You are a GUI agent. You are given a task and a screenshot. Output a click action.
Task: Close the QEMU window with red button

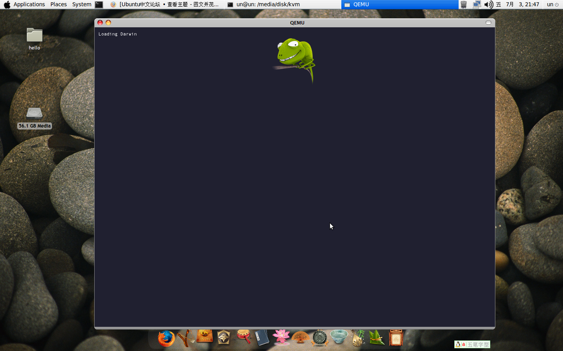100,23
